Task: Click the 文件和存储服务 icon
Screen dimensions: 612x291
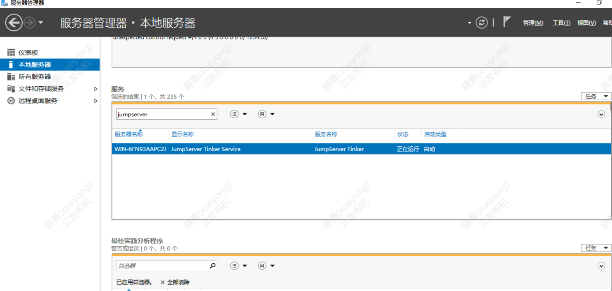Action: [x=11, y=88]
